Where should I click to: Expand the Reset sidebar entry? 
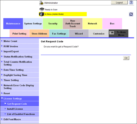19,93
